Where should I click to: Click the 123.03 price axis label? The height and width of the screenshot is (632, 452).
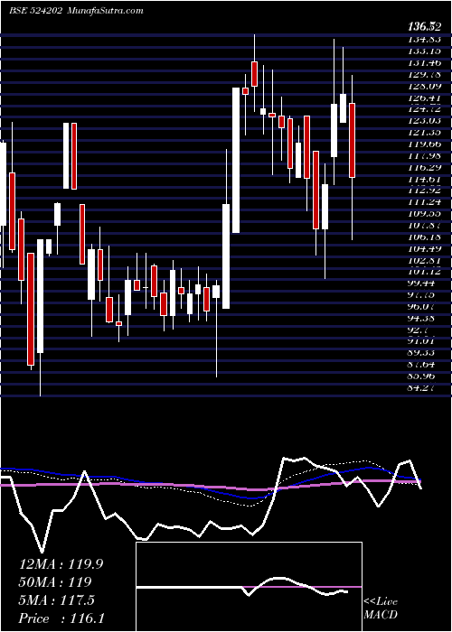coord(425,120)
